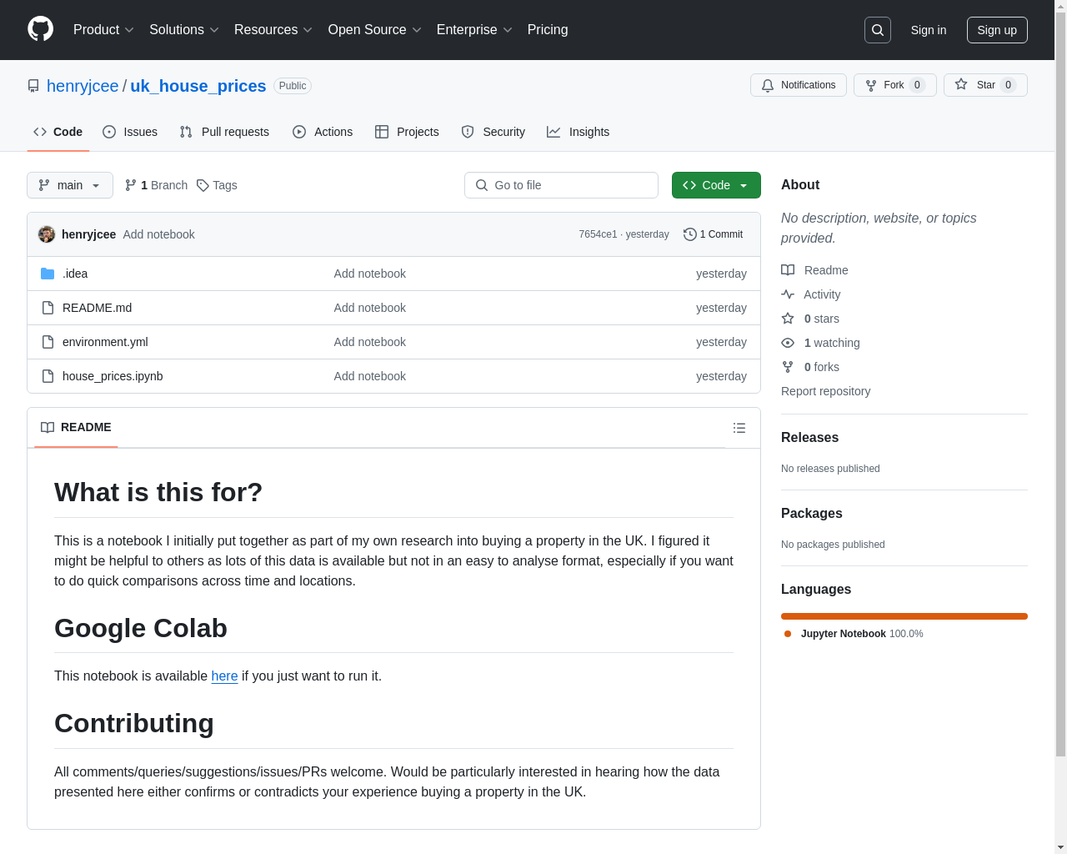The width and height of the screenshot is (1067, 854).
Task: Expand the green Code dropdown button
Action: [716, 185]
